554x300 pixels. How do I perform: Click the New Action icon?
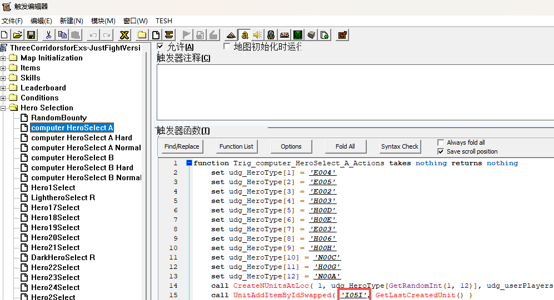pos(213,35)
